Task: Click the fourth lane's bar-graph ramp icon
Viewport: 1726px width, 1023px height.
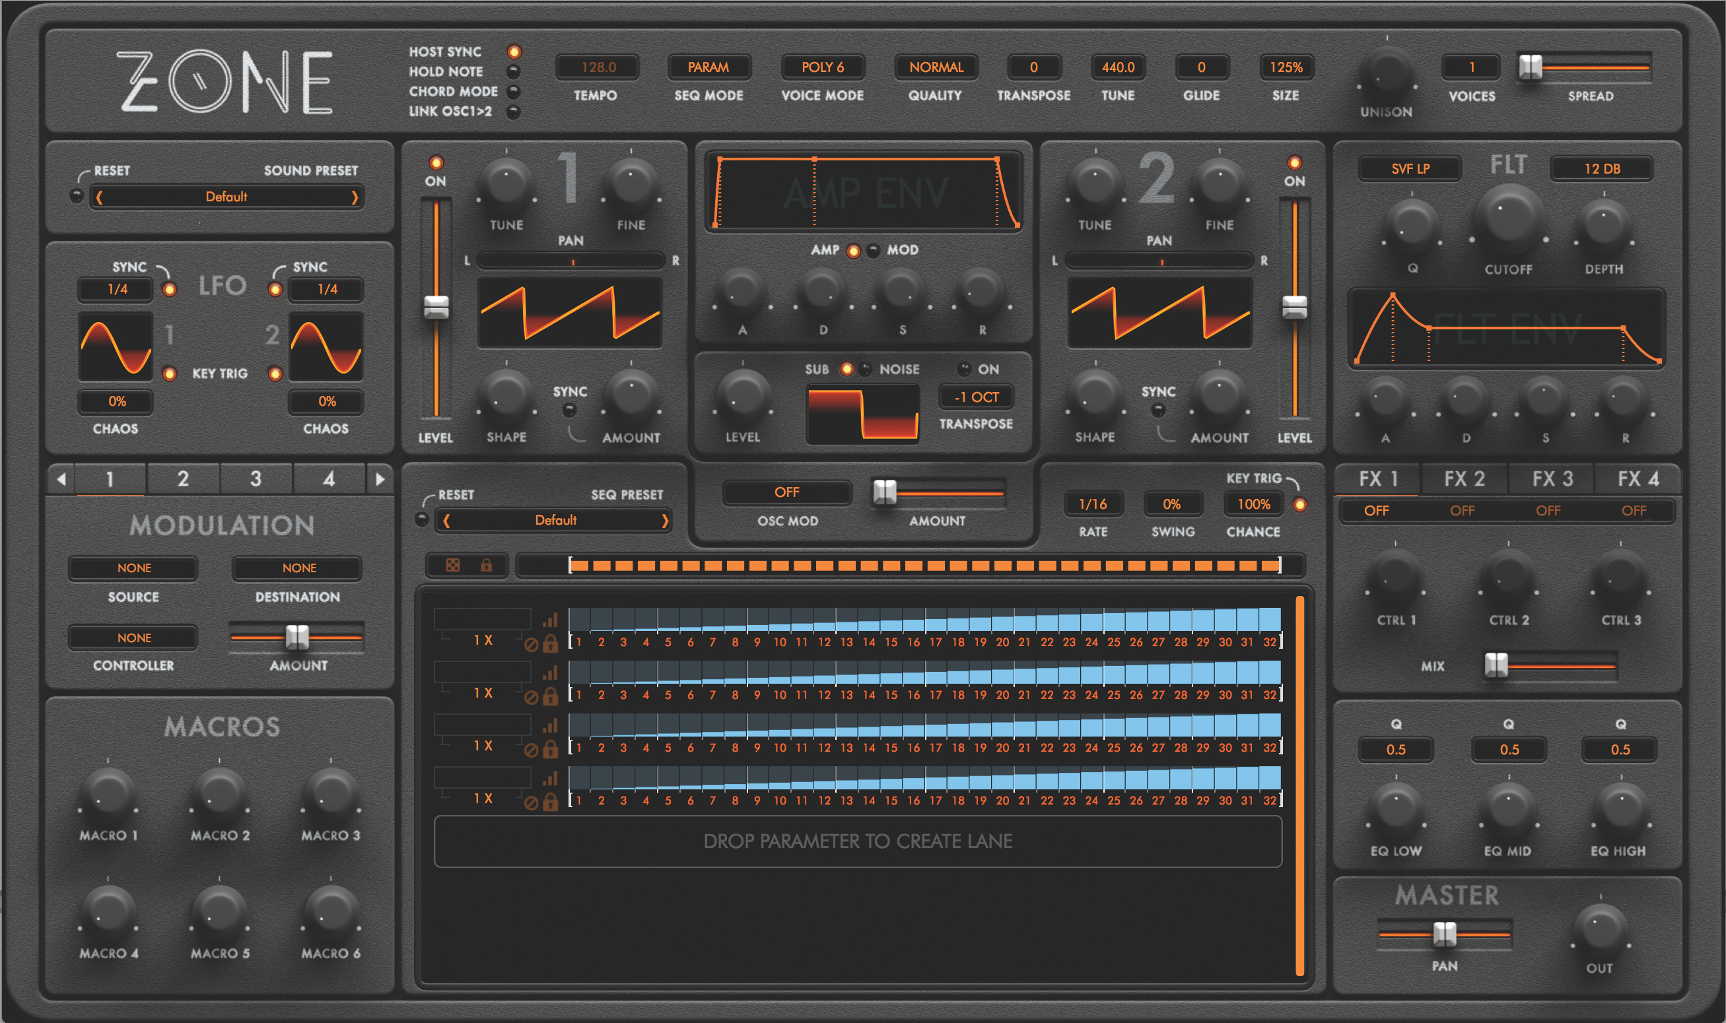Action: (549, 777)
